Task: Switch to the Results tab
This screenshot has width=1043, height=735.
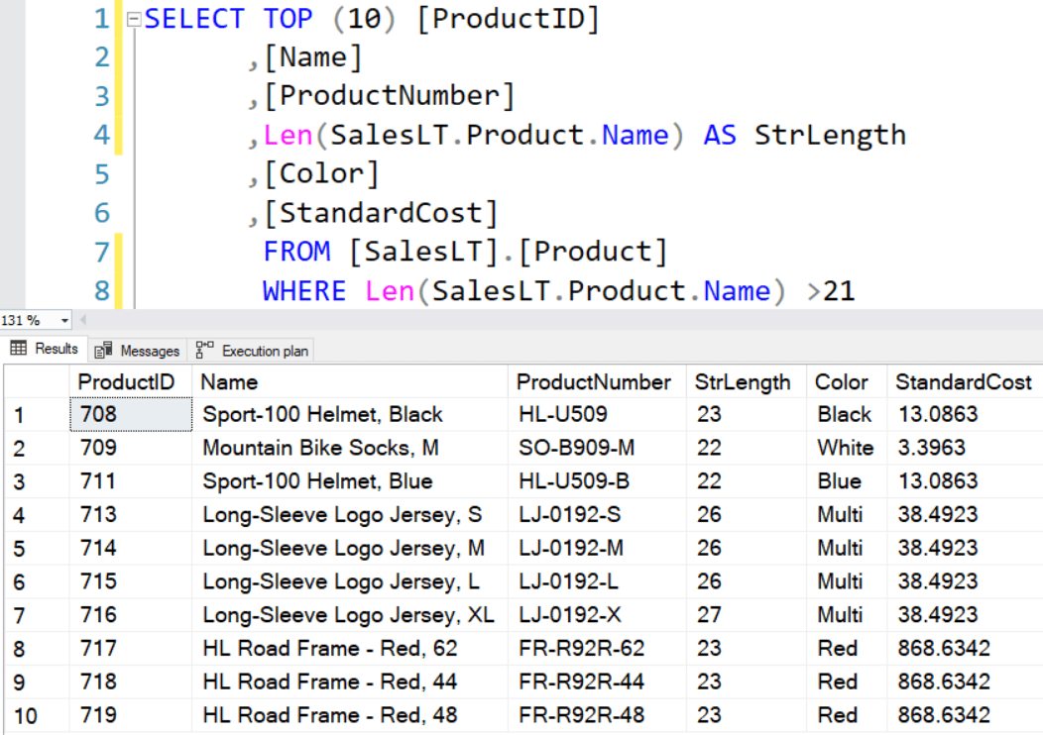Action: click(44, 349)
